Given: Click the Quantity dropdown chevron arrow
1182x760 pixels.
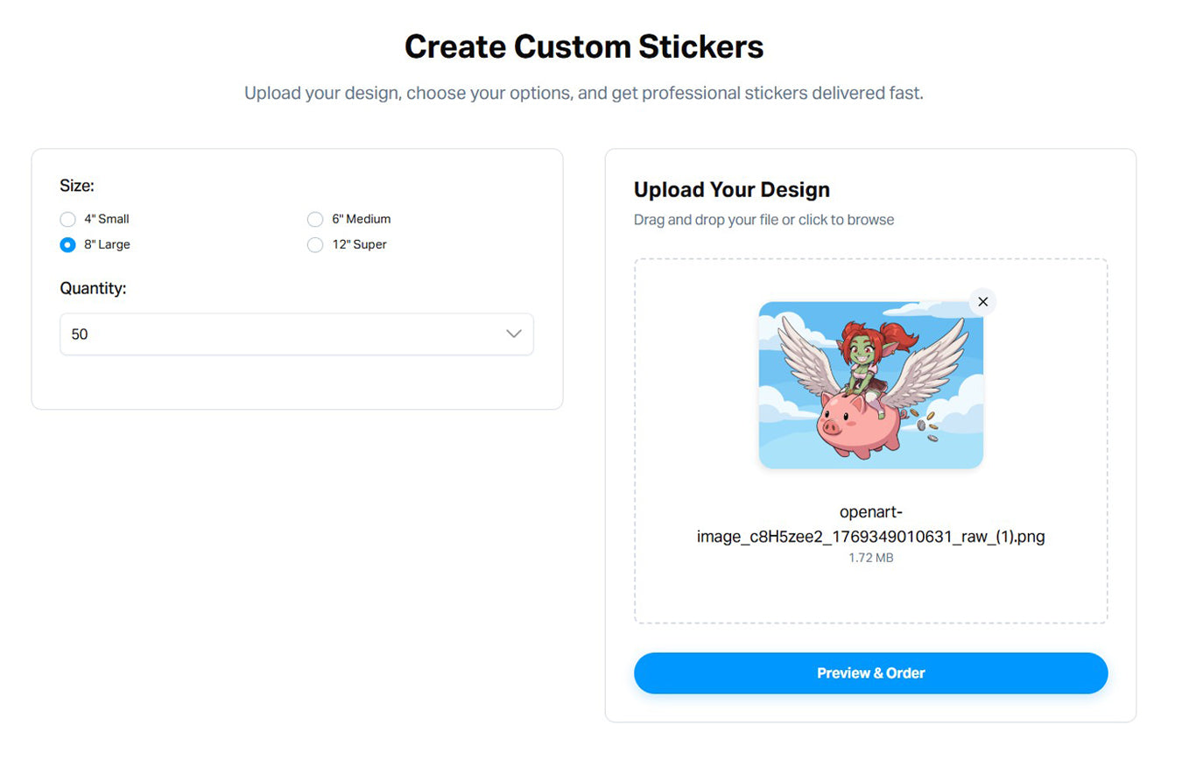Looking at the screenshot, I should click(x=514, y=334).
